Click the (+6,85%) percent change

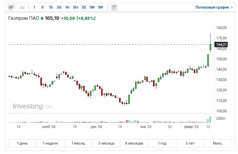coord(86,18)
